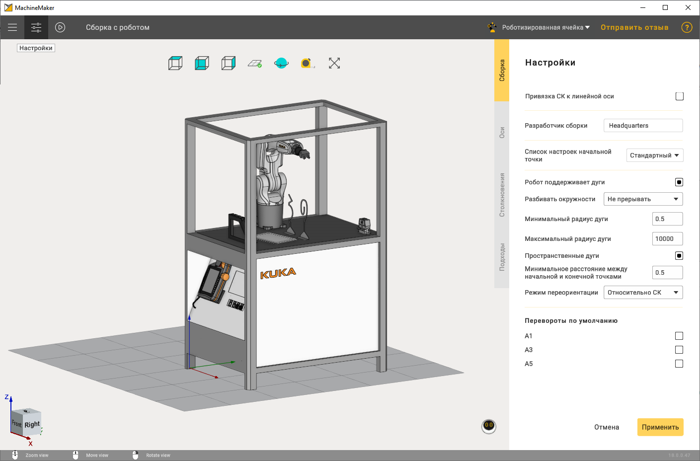Viewport: 700px width, 461px height.
Task: Click the Сборка с роботом title
Action: (x=118, y=27)
